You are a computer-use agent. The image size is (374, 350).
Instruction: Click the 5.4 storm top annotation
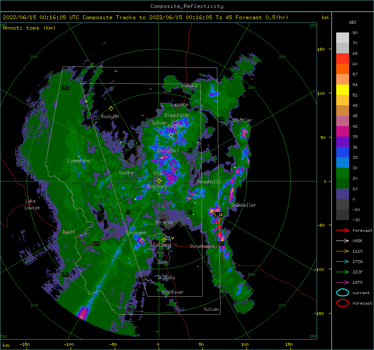(217, 215)
